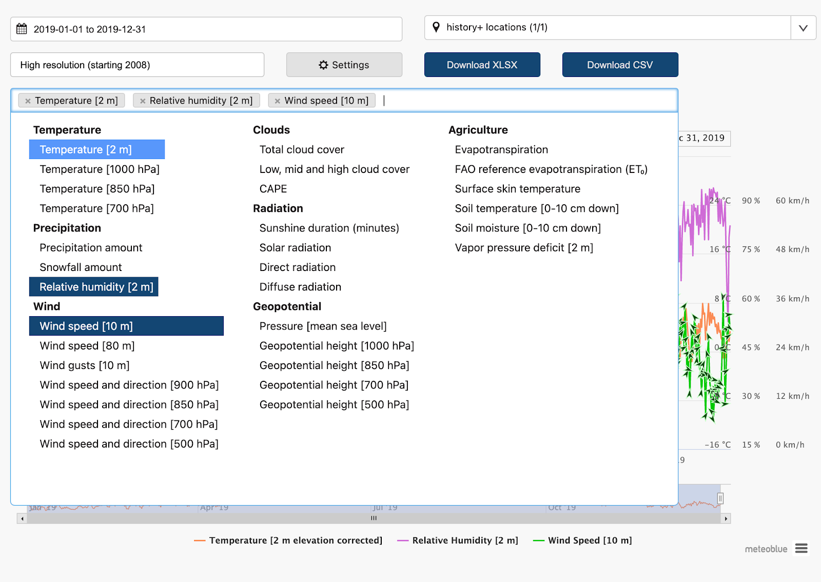821x582 pixels.
Task: Expand the history+ locations dropdown arrow
Action: click(x=803, y=28)
